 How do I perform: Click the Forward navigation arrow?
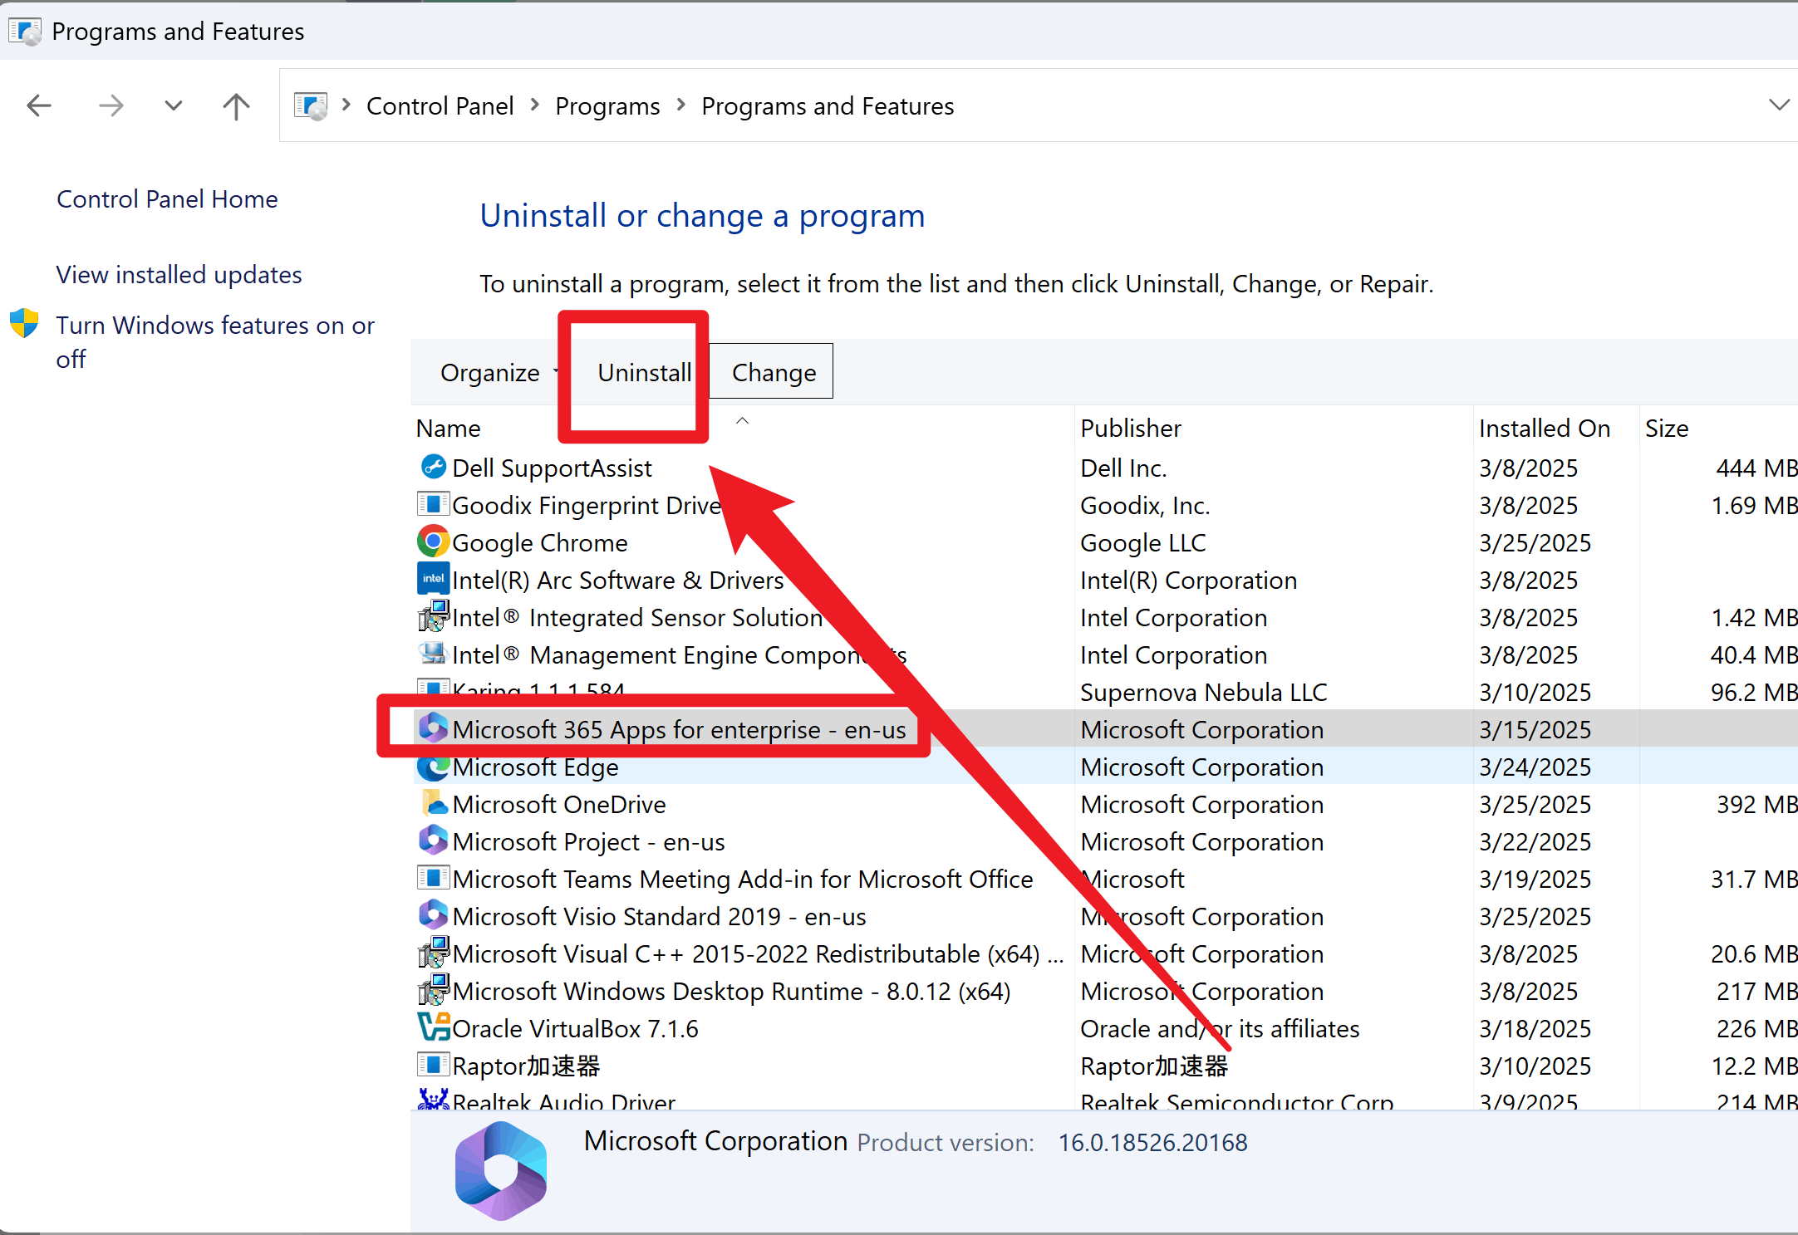click(111, 105)
